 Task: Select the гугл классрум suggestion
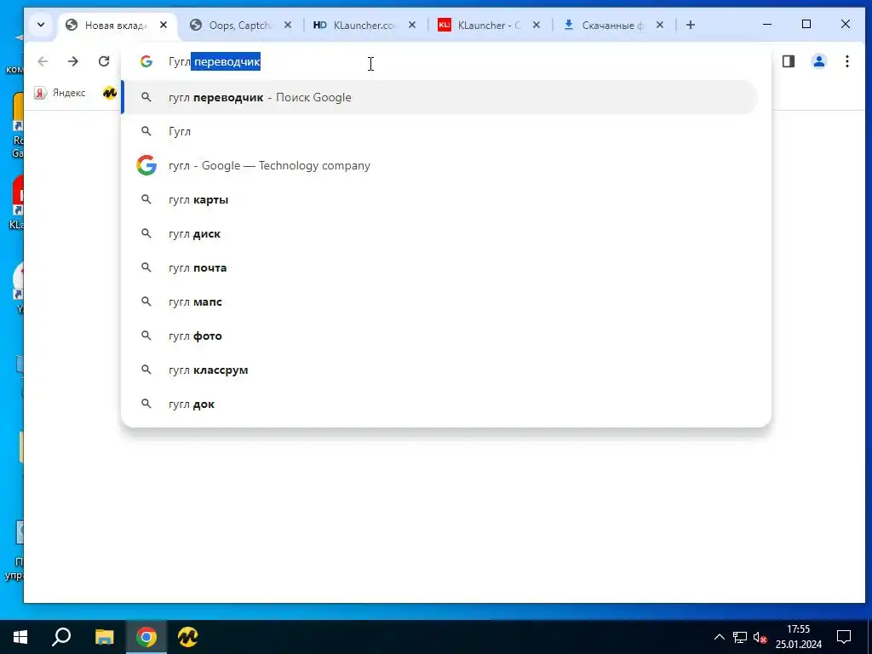tap(439, 370)
